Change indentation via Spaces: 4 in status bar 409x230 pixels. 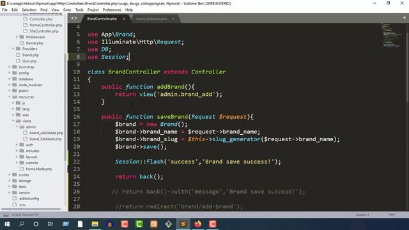(362, 215)
